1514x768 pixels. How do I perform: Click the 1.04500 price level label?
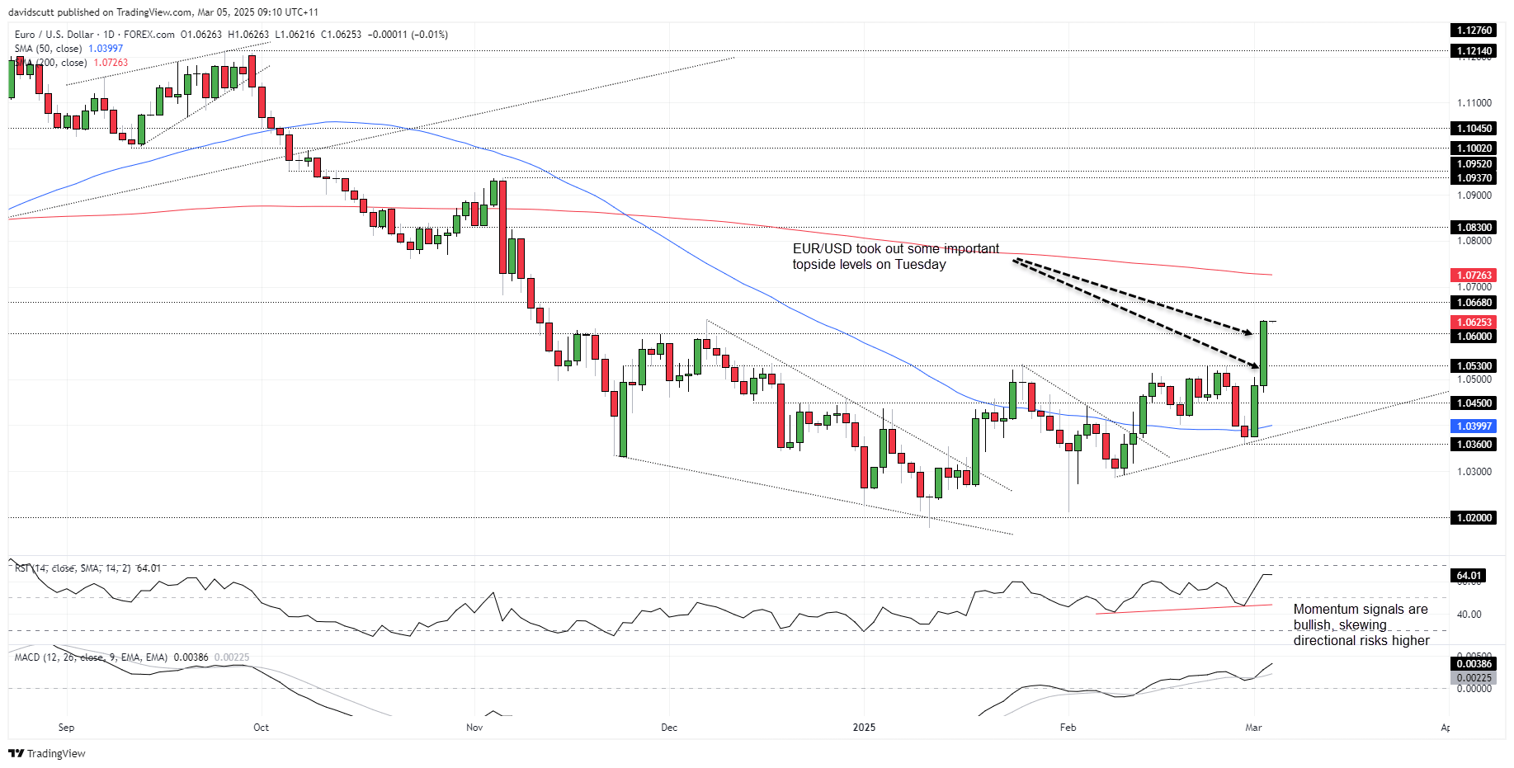(x=1474, y=403)
